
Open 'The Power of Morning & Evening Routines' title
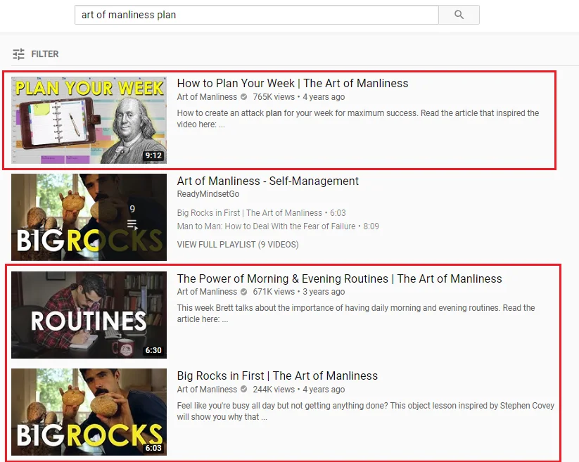[339, 278]
